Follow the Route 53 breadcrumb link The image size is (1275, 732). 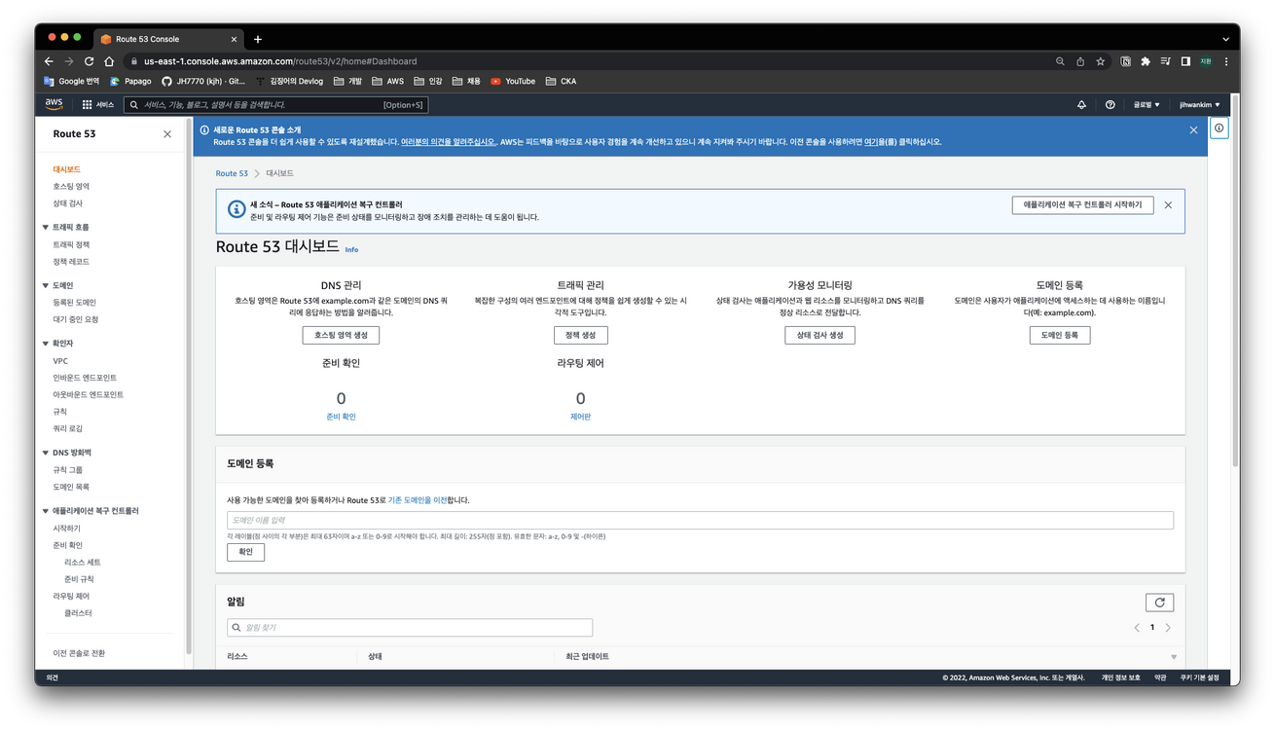(x=232, y=173)
